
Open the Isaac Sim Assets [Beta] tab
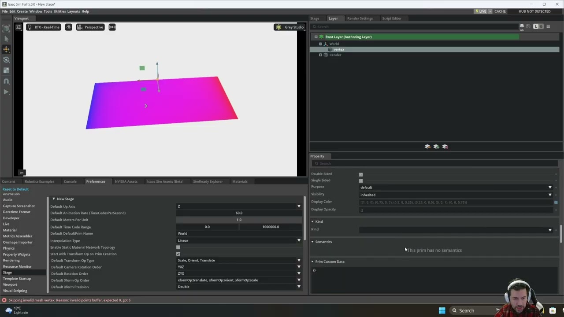point(165,181)
